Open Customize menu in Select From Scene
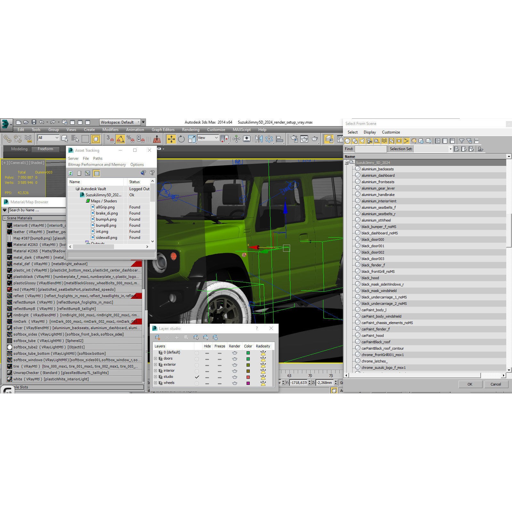This screenshot has width=512, height=512. (391, 132)
